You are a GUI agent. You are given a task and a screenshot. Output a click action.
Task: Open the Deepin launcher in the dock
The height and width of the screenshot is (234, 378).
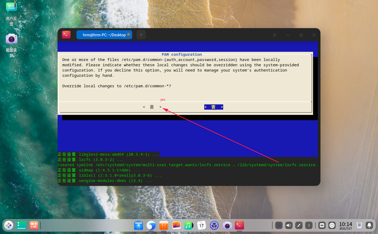click(x=9, y=225)
